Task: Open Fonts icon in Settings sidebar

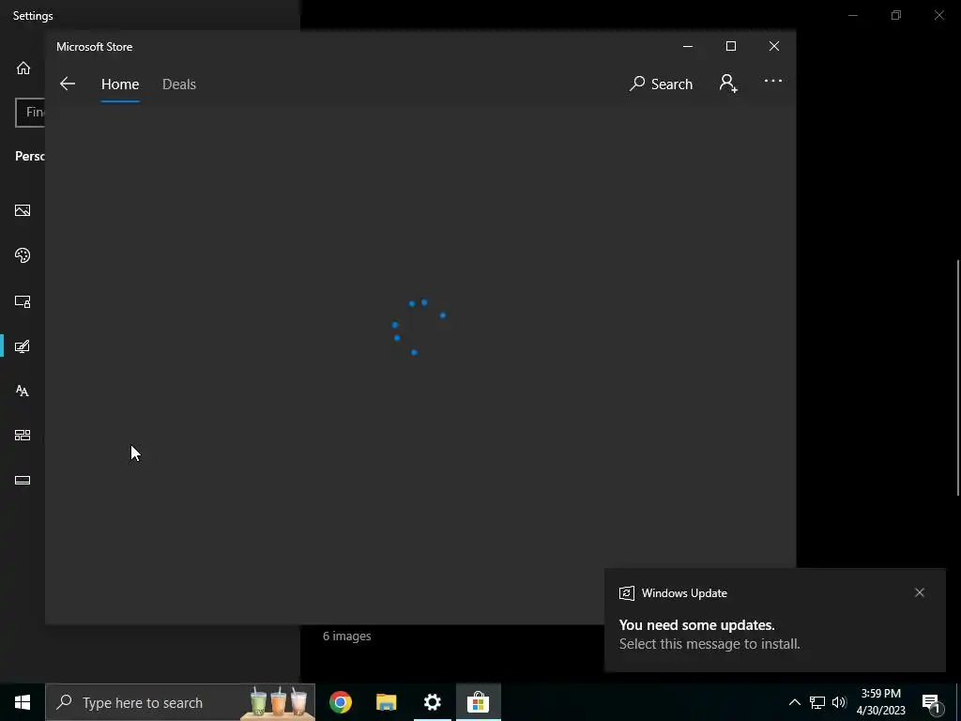Action: [23, 391]
